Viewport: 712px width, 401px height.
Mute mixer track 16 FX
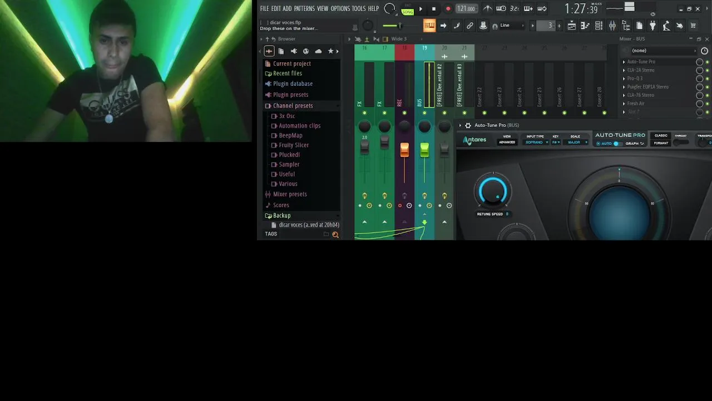pos(364,114)
